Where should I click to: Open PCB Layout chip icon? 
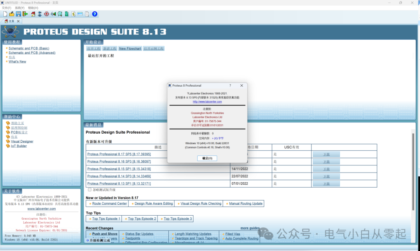click(46, 14)
